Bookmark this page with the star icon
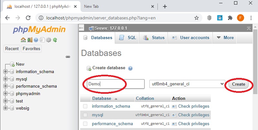 pyautogui.click(x=197, y=18)
